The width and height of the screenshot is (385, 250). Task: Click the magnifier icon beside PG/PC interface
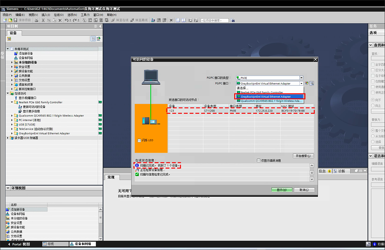pyautogui.click(x=312, y=83)
